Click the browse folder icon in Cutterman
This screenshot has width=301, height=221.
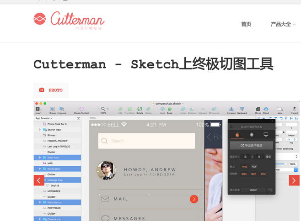point(270,190)
